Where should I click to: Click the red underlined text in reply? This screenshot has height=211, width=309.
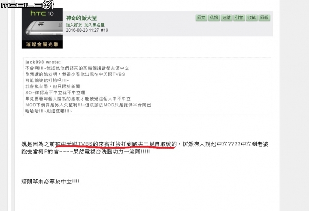pos(116,145)
